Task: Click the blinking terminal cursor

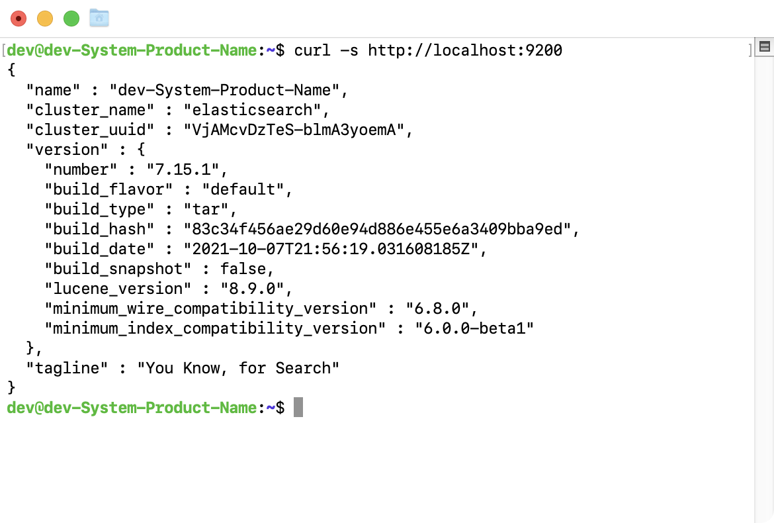Action: tap(298, 407)
